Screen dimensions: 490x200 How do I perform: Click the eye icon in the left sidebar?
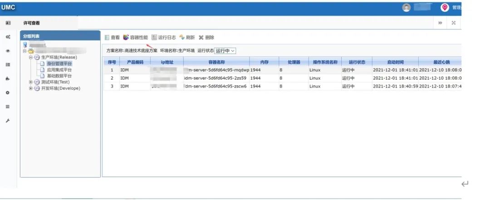coord(8,51)
